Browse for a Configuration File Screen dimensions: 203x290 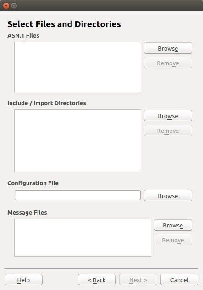click(168, 196)
